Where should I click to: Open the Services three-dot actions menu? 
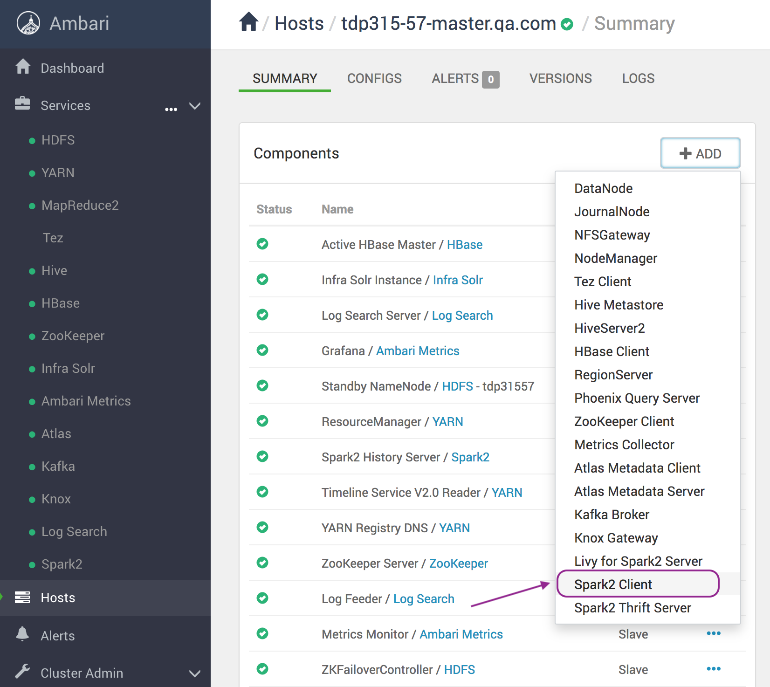[171, 109]
